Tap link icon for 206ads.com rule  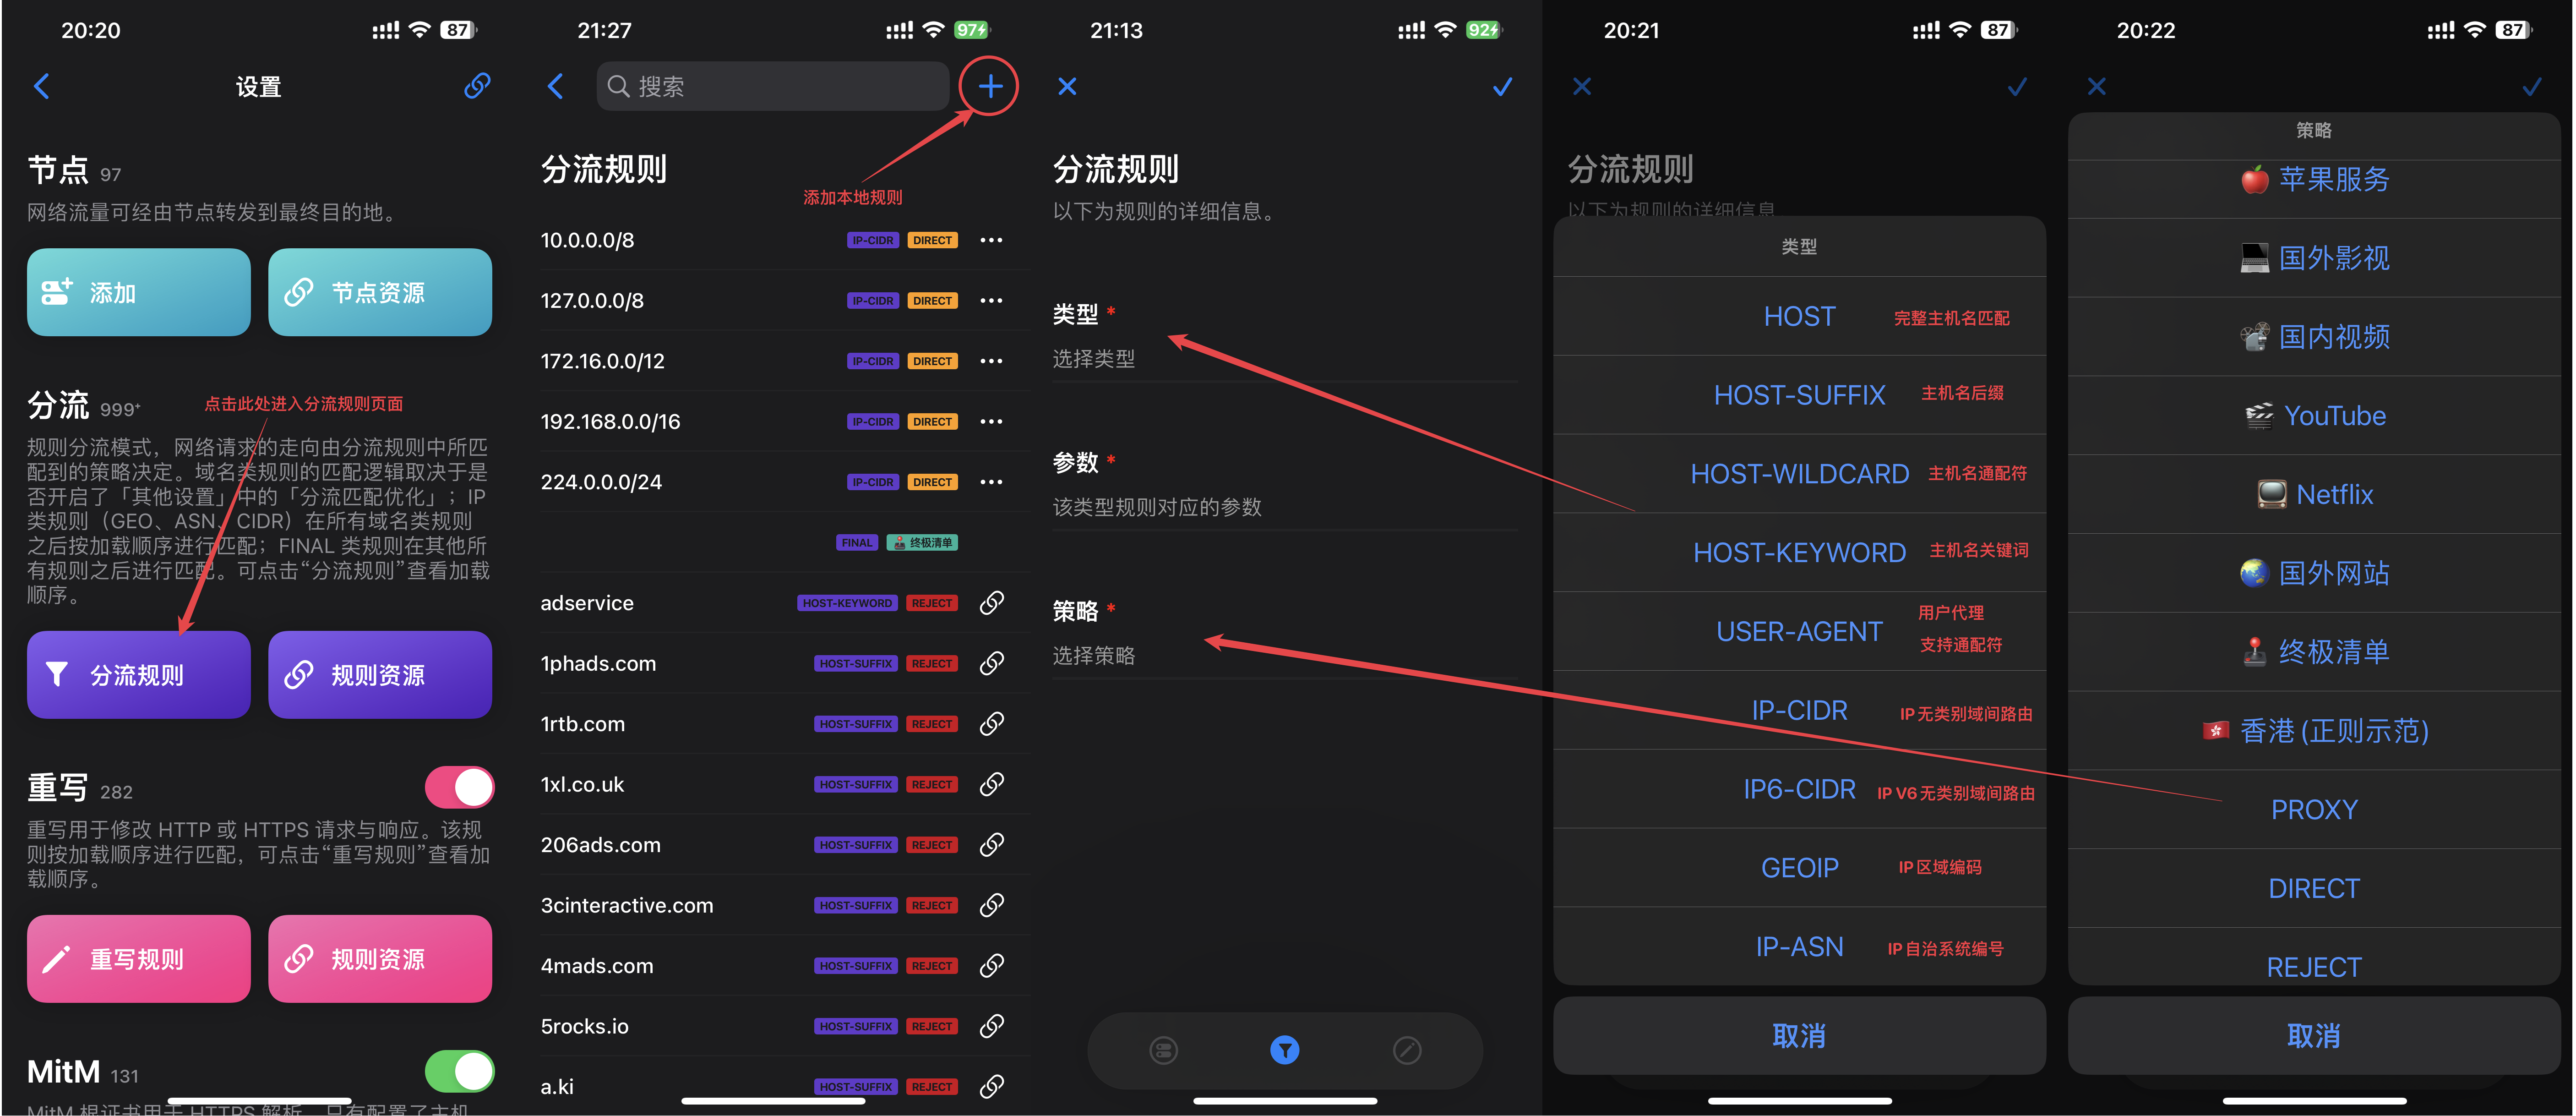[991, 845]
